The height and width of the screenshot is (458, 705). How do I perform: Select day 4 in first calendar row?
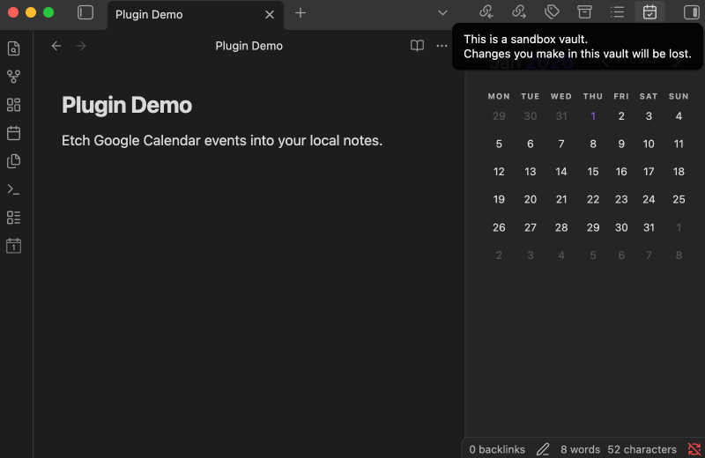tap(679, 116)
